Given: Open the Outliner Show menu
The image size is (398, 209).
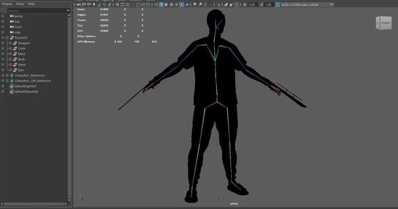Looking at the screenshot, I should 20,4.
